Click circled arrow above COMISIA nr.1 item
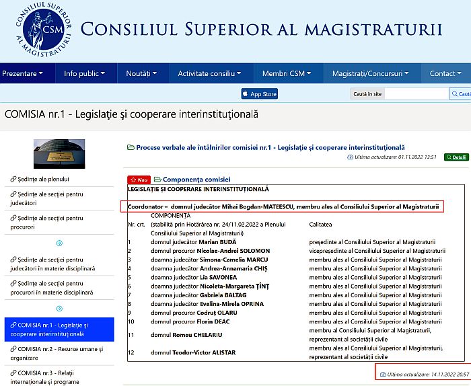 (x=59, y=309)
